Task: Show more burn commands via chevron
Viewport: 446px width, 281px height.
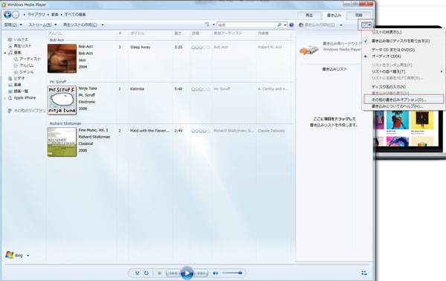Action: coord(341,25)
